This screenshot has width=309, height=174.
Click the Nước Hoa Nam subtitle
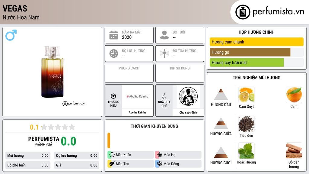(x=21, y=17)
